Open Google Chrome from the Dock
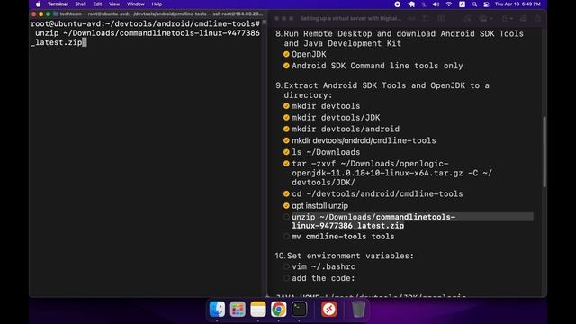 click(x=279, y=309)
